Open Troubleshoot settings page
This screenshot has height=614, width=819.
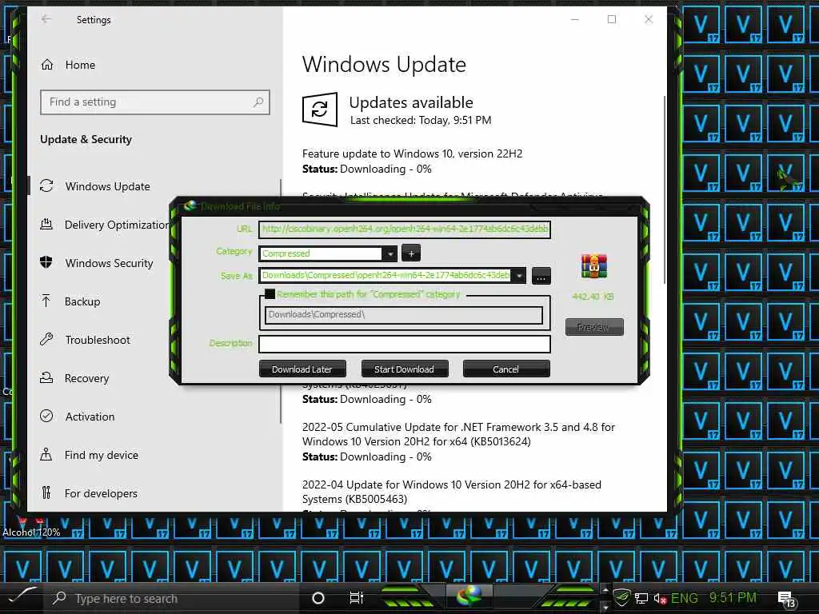[x=98, y=340]
